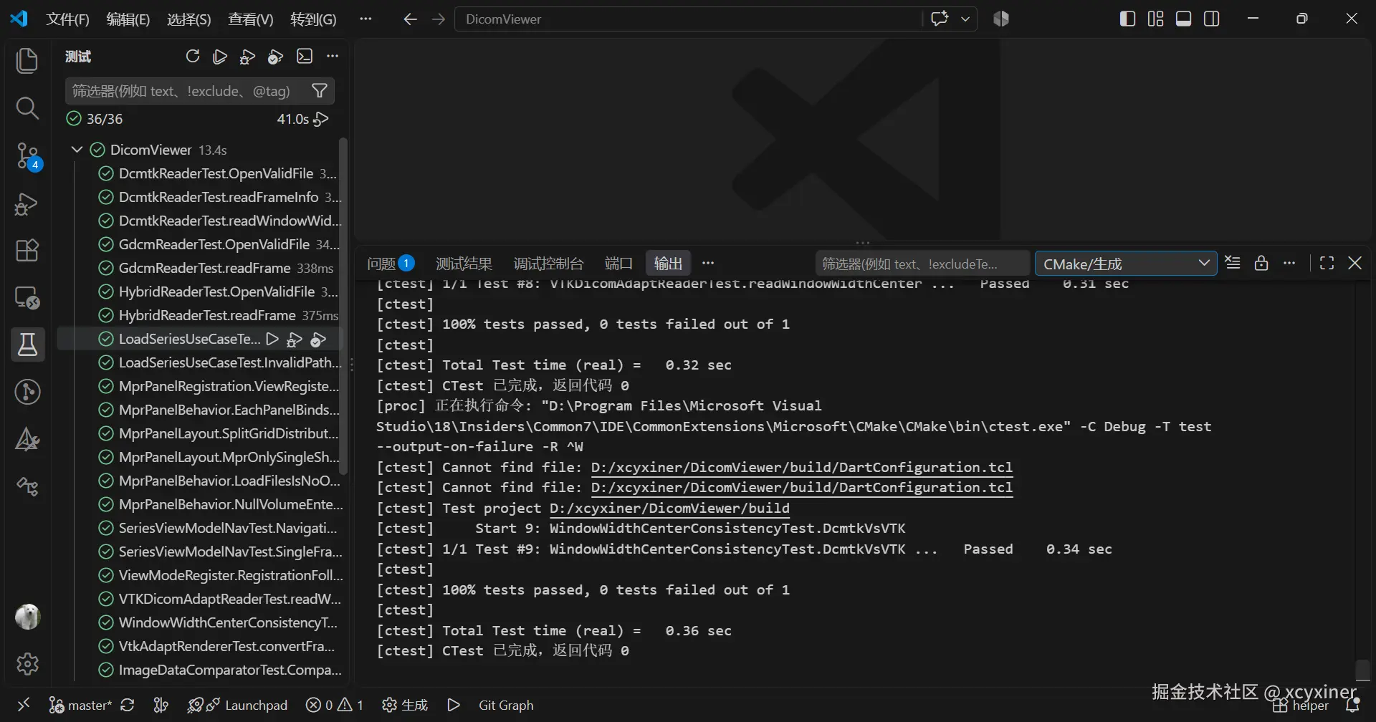Viewport: 1376px width, 722px height.
Task: Open Source Control view with badge
Action: click(x=28, y=155)
